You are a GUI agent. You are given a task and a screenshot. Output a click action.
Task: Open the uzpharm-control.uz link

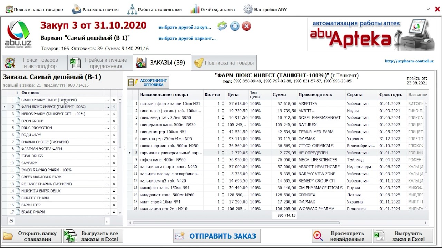coord(409,61)
